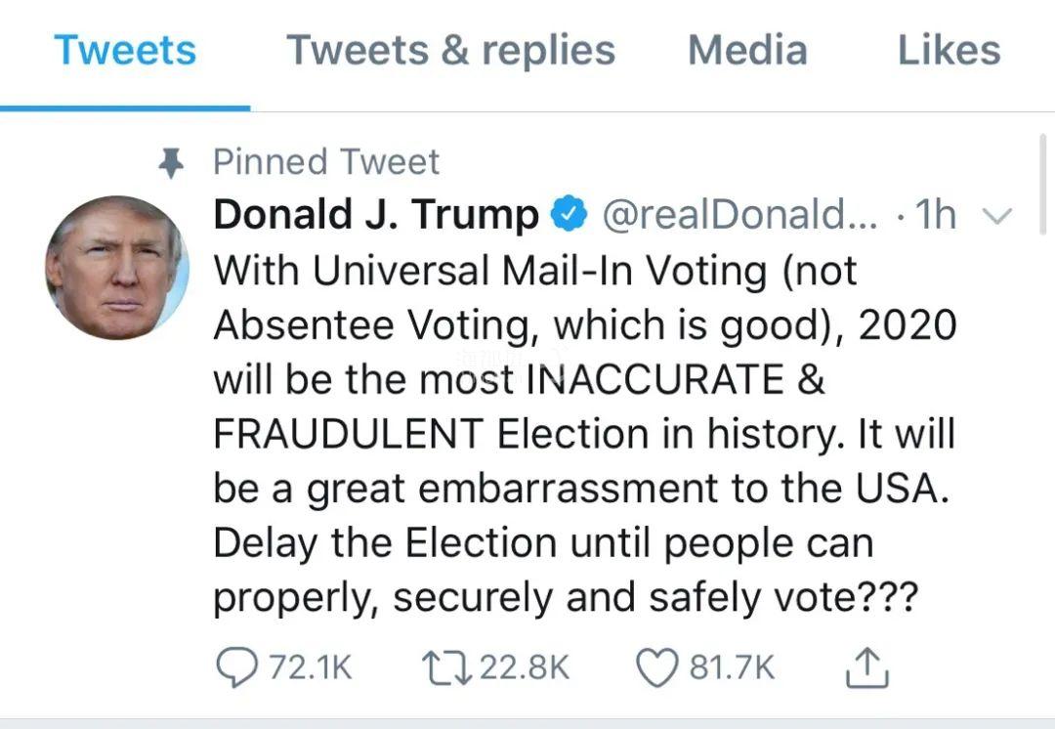Click the 22.8K retweet count
The width and height of the screenshot is (1055, 729).
525,667
